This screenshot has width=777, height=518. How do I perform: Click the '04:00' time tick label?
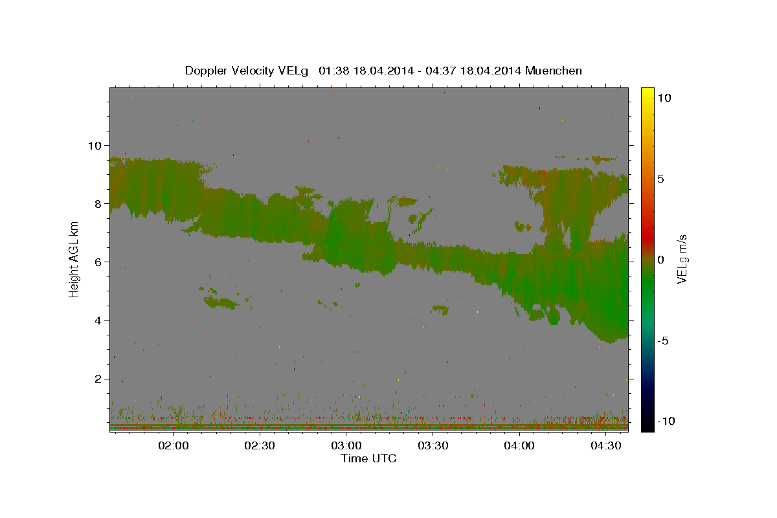(519, 445)
